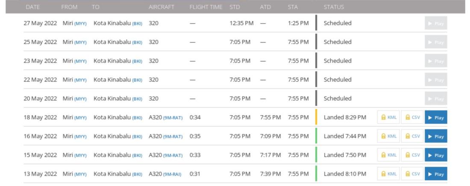This screenshot has width=470, height=186.
Task: Open BKI airport link on 25 May row
Action: tap(137, 43)
